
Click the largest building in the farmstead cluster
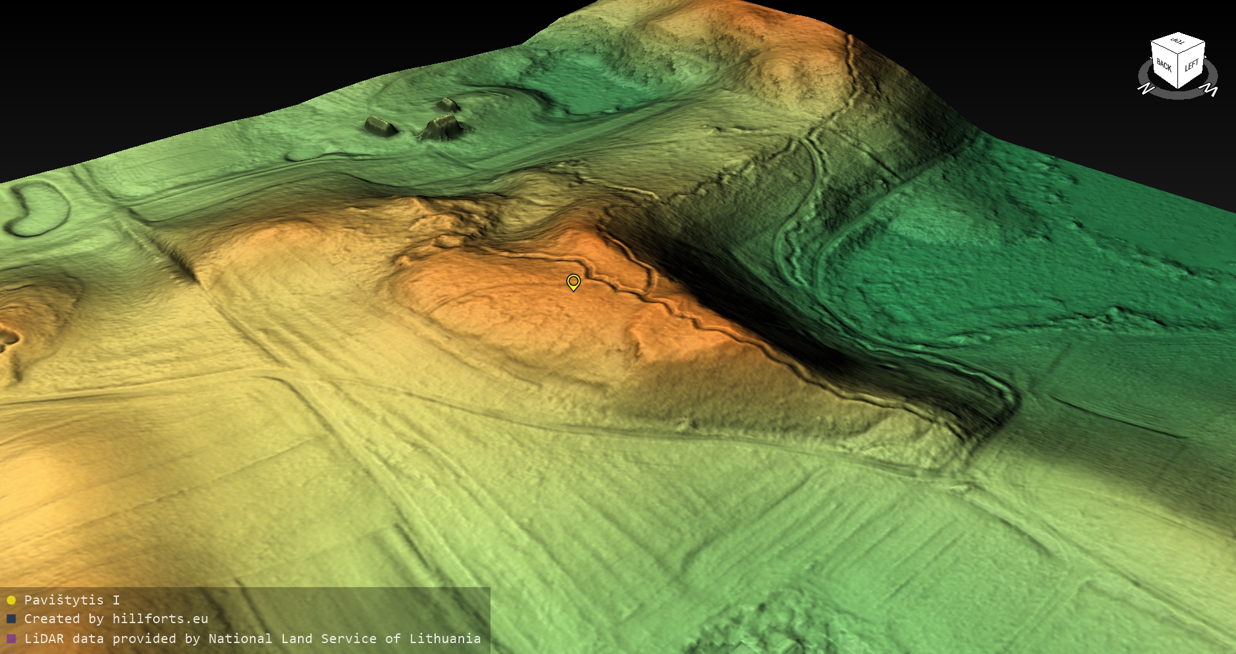tap(442, 127)
